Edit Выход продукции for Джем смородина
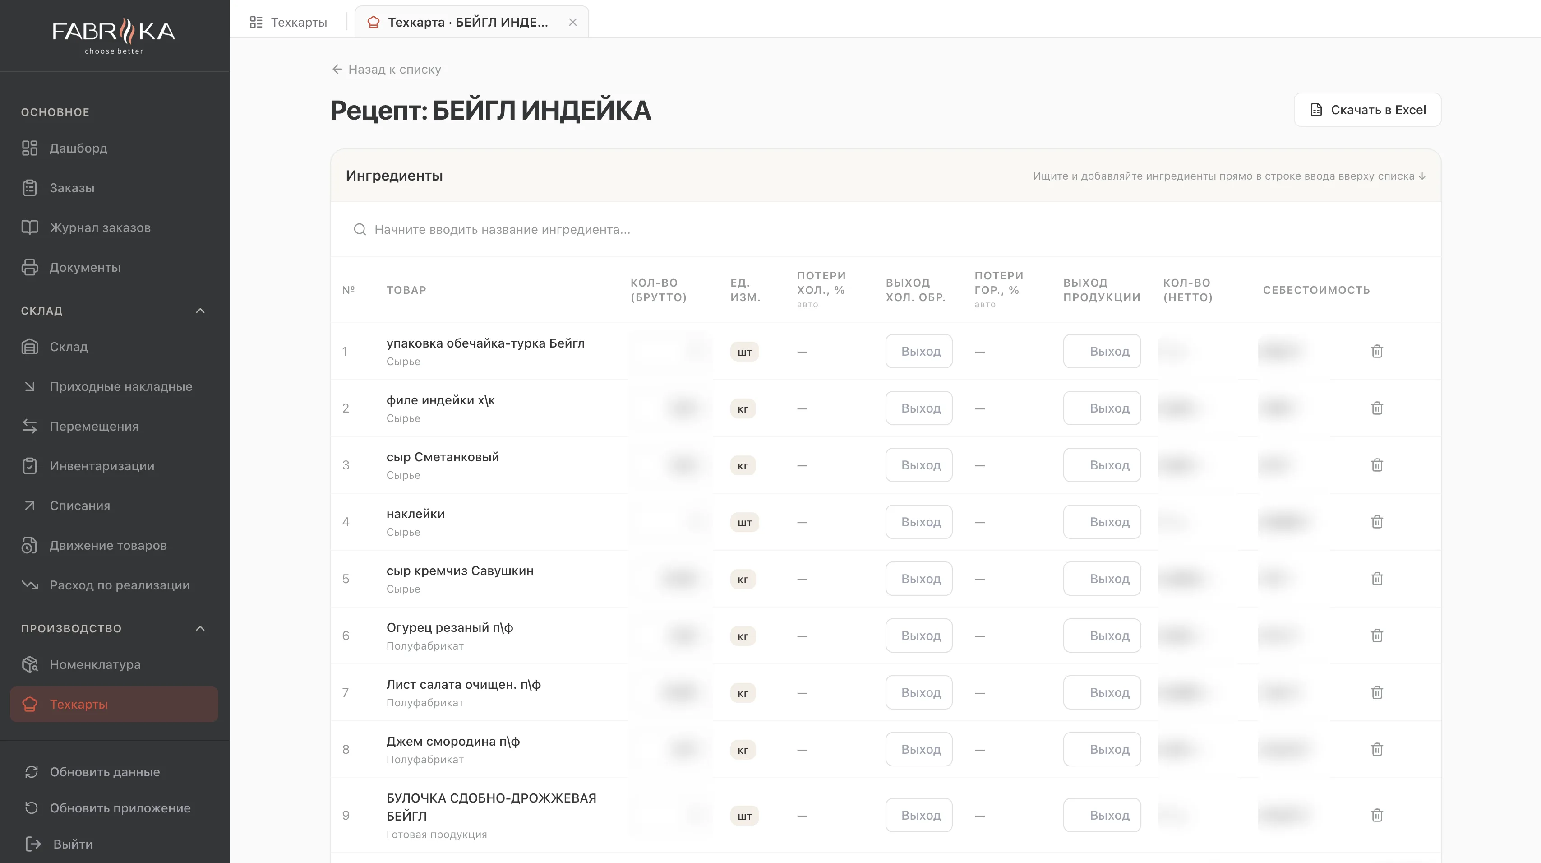This screenshot has height=863, width=1541. 1102,749
